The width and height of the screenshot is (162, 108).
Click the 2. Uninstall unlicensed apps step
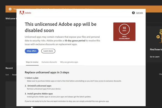(38, 86)
